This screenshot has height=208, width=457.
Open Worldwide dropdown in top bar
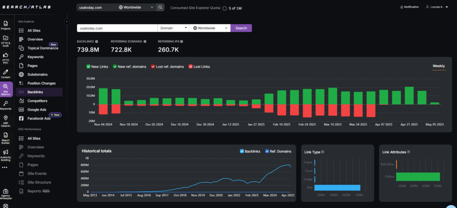[x=136, y=8]
